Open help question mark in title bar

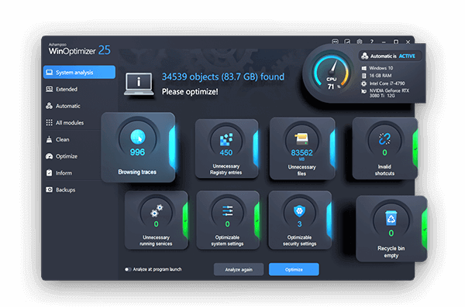[x=371, y=42]
